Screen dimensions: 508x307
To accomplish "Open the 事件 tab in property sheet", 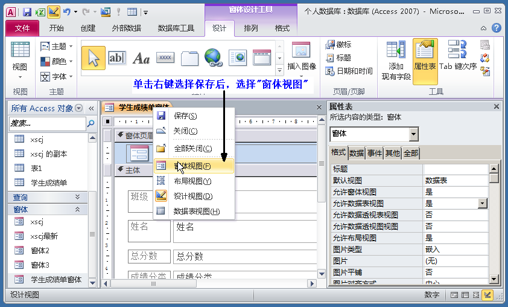I will tap(375, 153).
